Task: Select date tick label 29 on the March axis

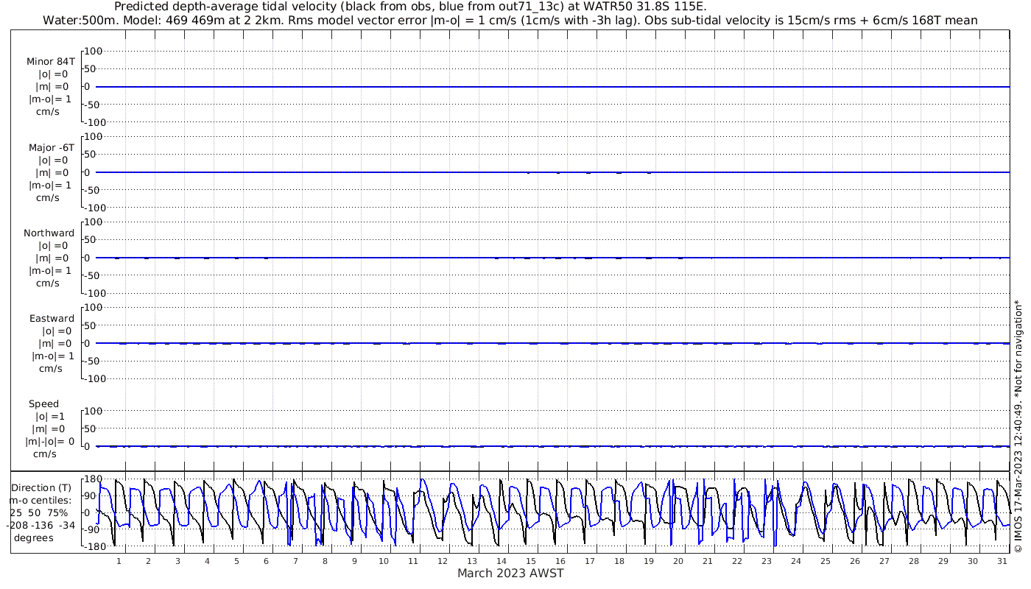Action: tap(943, 561)
